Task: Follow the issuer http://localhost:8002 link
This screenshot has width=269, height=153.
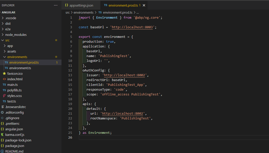Action: tap(125, 75)
